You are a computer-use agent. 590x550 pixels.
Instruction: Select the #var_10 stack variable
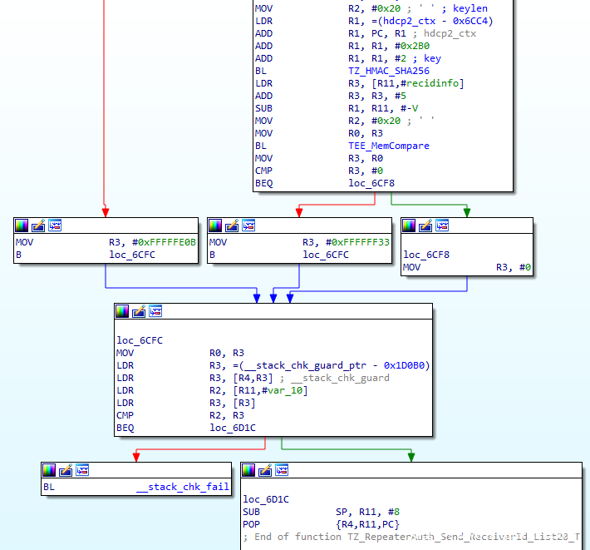pyautogui.click(x=282, y=390)
